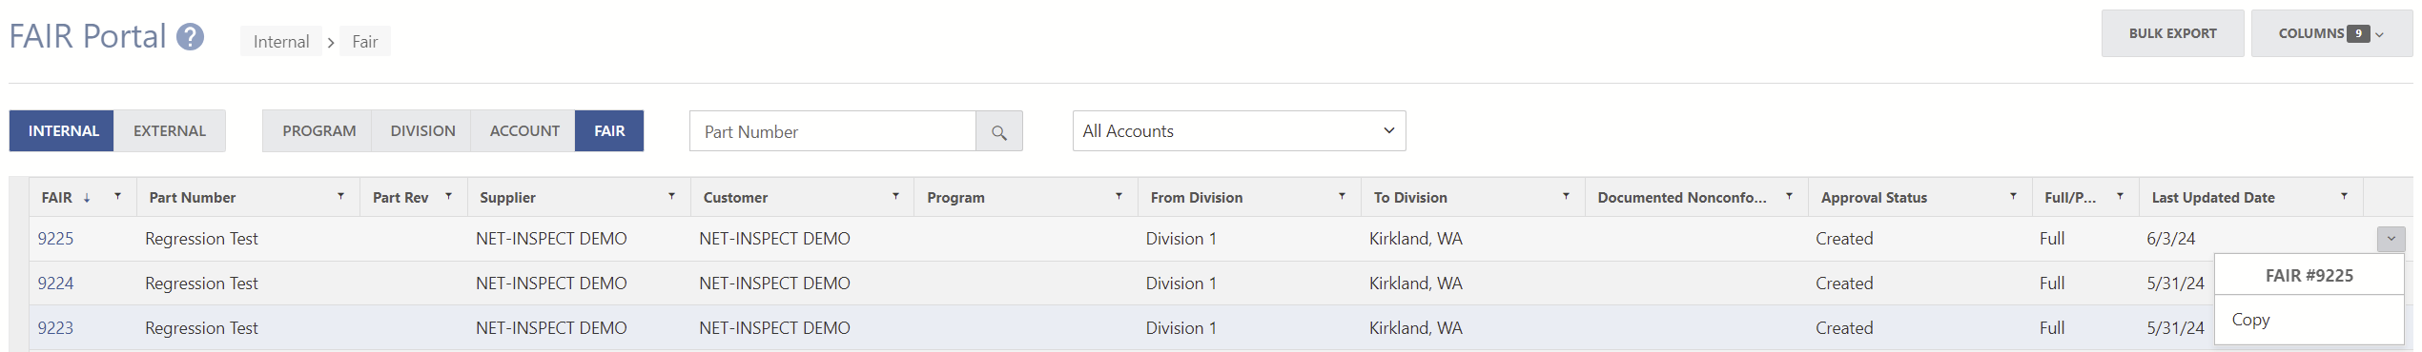Open the FAIR Portal help icon
Image resolution: width=2422 pixels, height=352 pixels.
click(x=191, y=37)
